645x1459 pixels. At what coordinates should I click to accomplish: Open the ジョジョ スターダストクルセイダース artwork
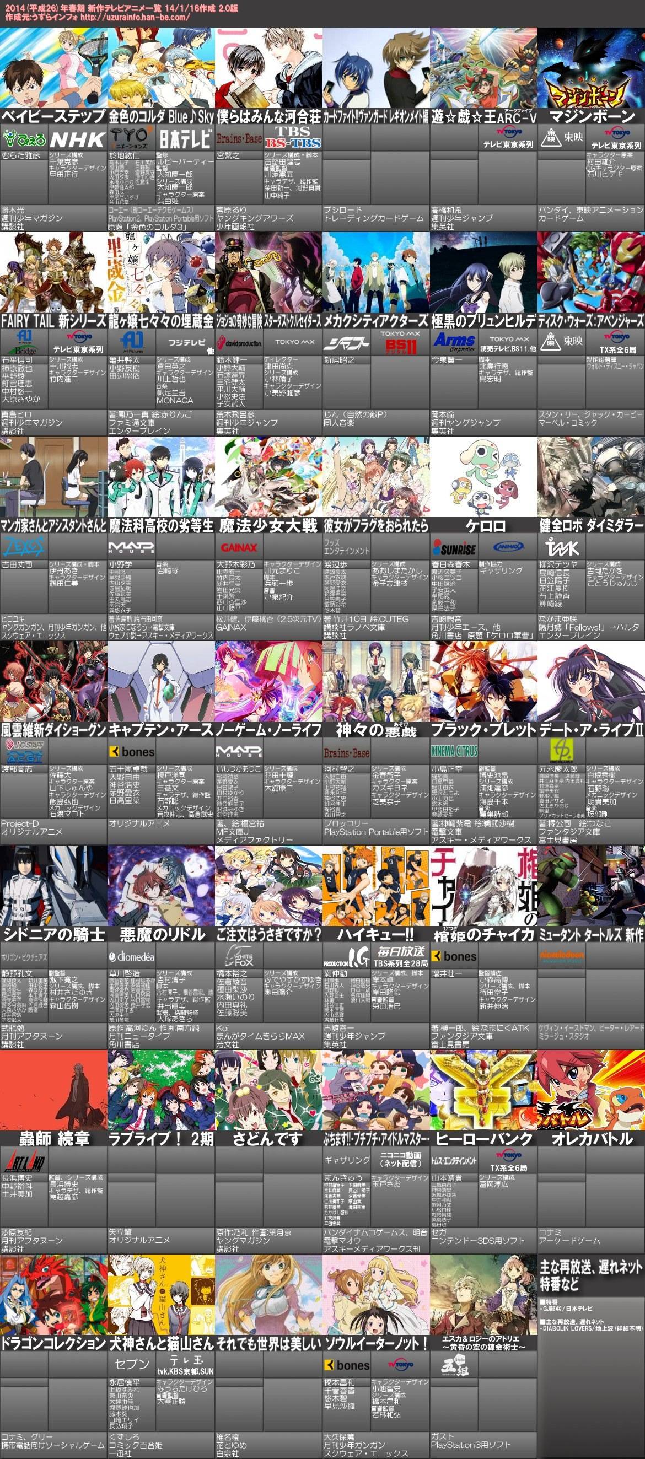pyautogui.click(x=268, y=272)
